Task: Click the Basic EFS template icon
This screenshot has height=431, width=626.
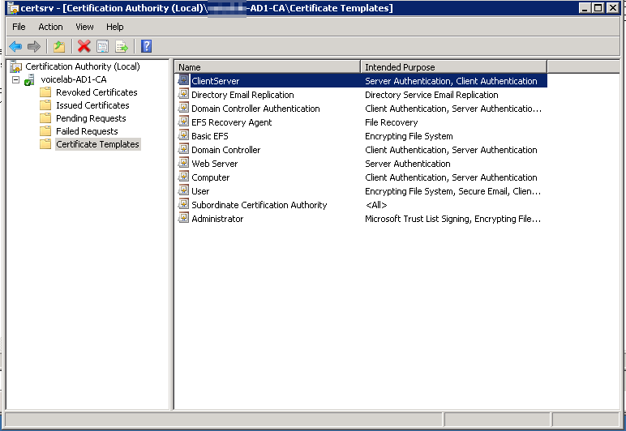Action: [183, 135]
